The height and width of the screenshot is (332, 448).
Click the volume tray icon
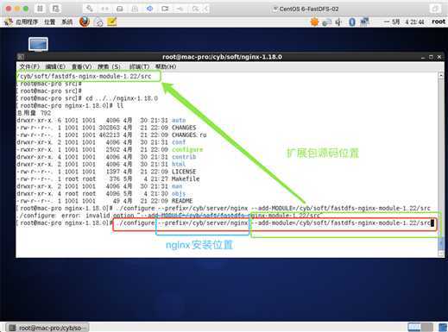tap(339, 22)
